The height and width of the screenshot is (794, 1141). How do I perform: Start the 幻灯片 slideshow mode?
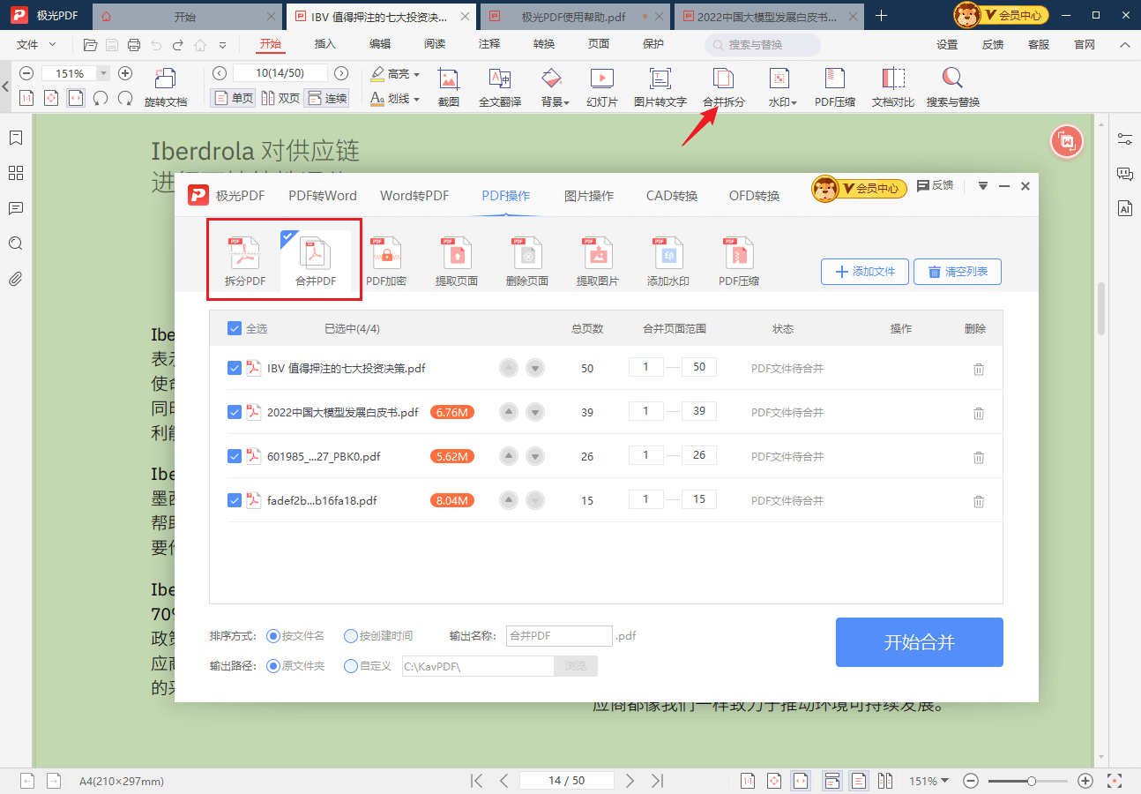[602, 87]
